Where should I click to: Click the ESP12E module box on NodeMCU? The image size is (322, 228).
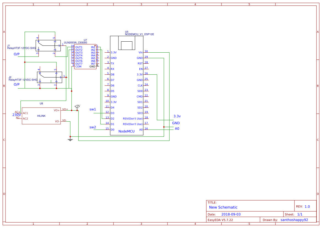click(x=126, y=43)
